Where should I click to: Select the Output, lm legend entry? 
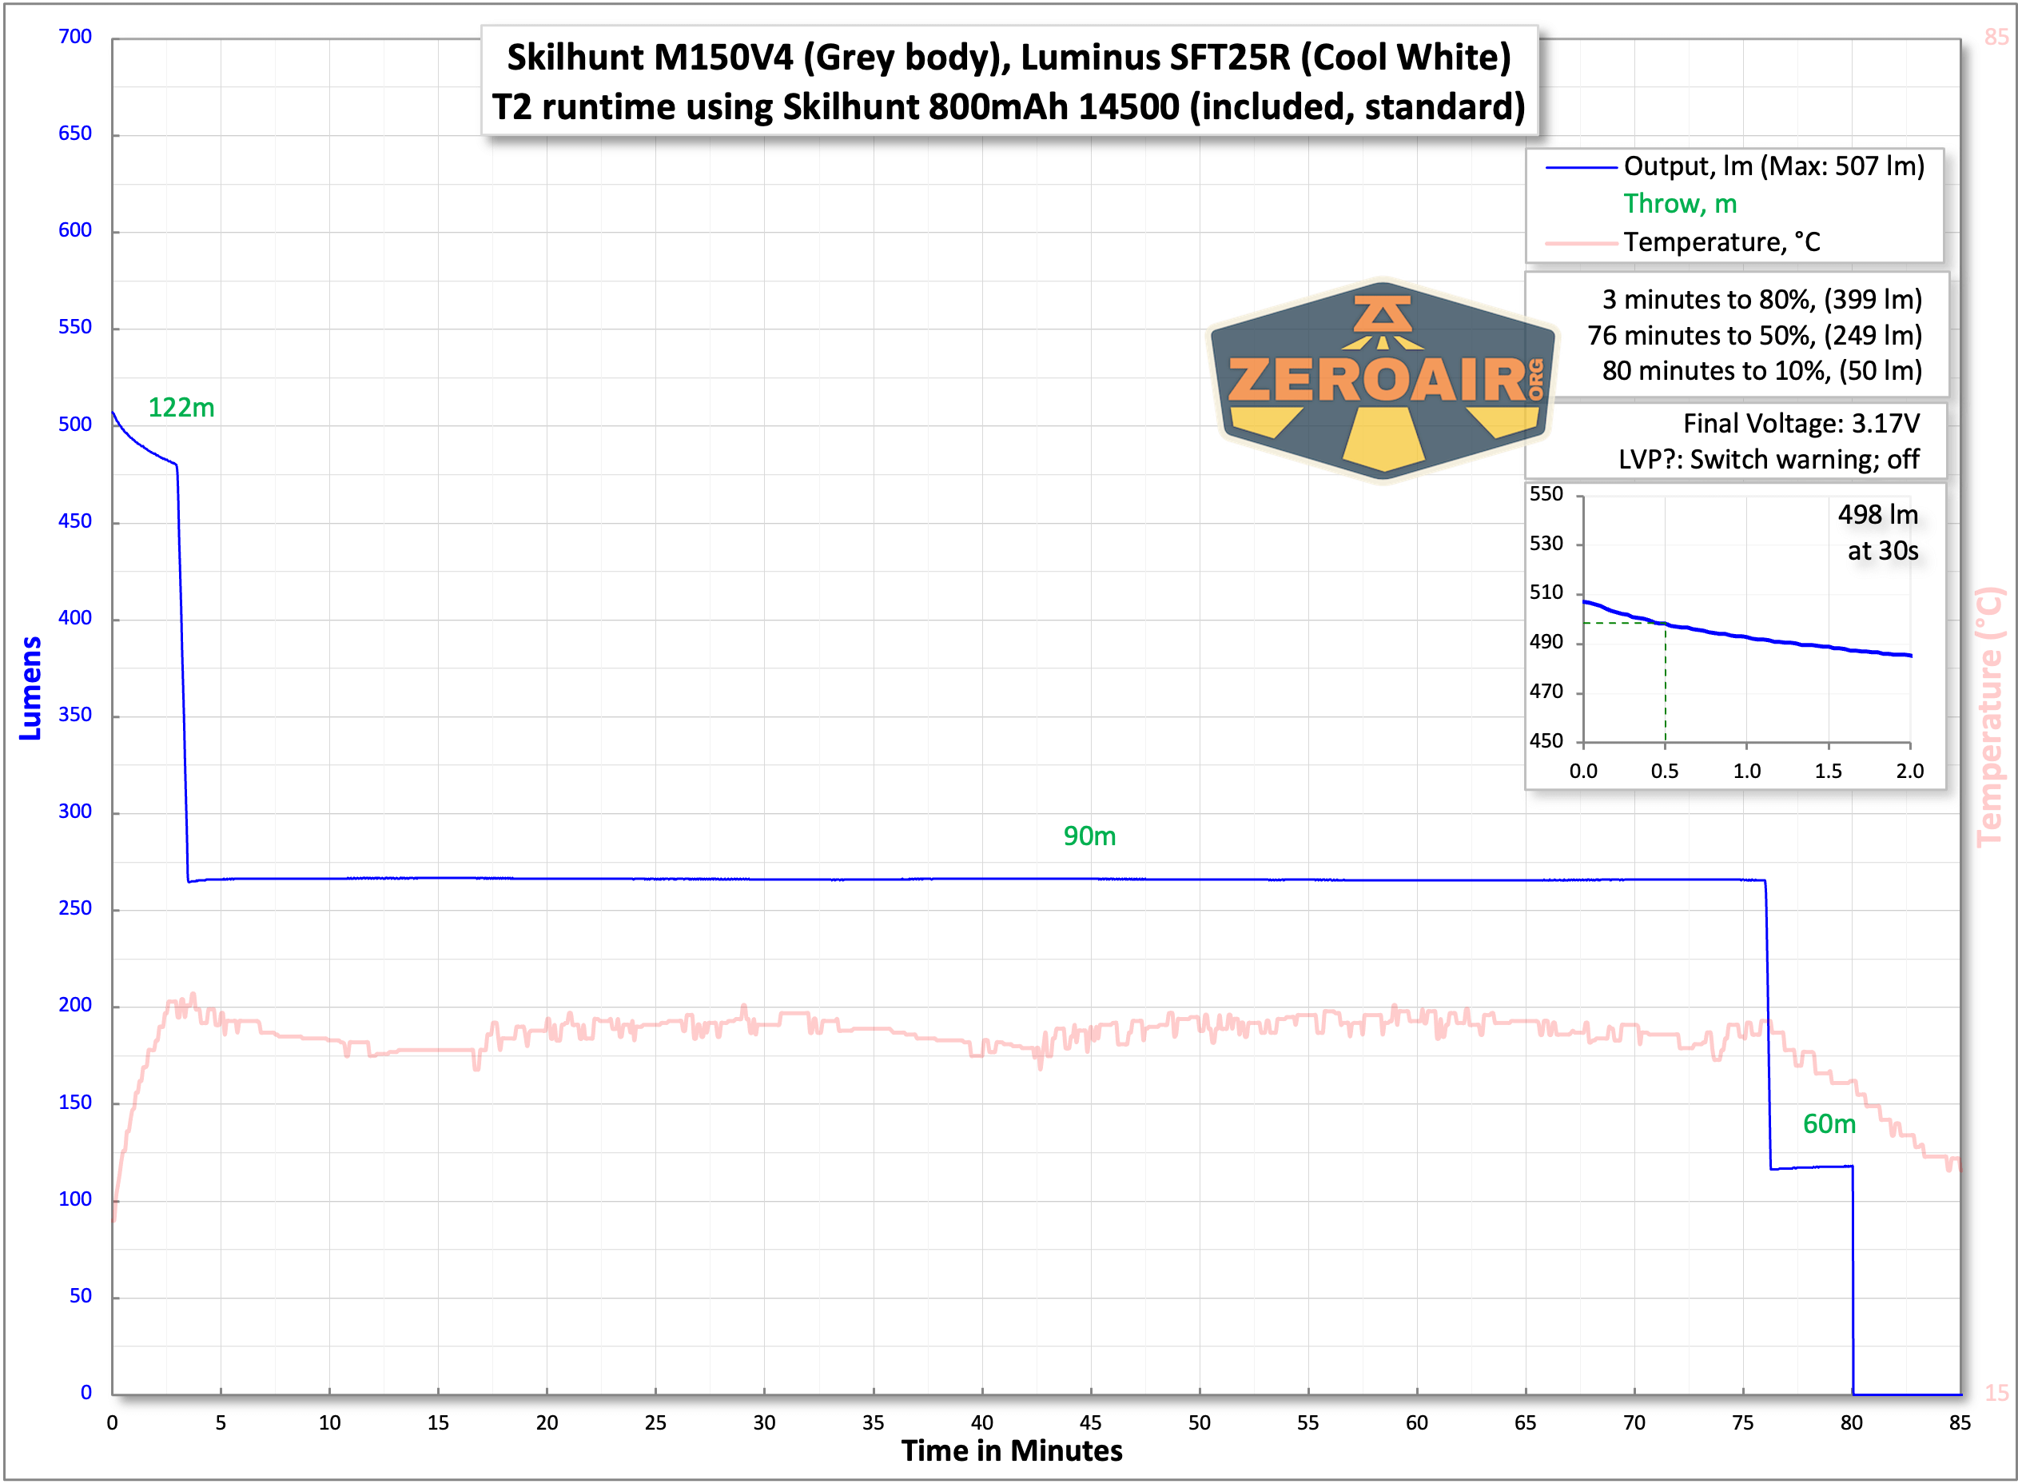point(1773,166)
